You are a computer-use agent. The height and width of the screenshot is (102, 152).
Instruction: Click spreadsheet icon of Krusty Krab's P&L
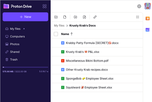[x=63, y=52]
